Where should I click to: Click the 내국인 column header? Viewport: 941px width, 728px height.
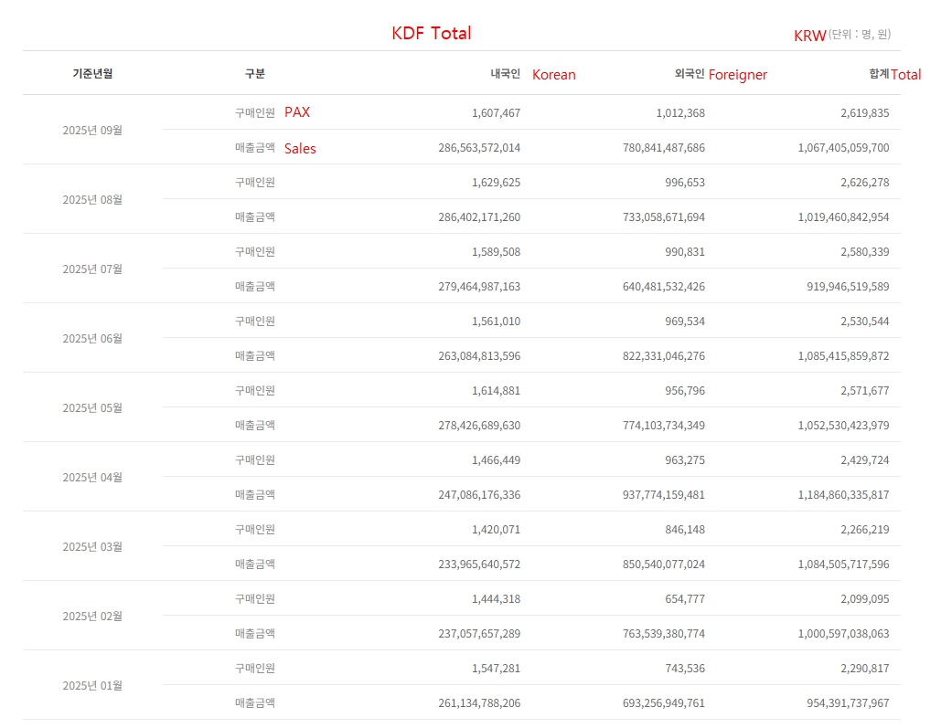point(505,74)
